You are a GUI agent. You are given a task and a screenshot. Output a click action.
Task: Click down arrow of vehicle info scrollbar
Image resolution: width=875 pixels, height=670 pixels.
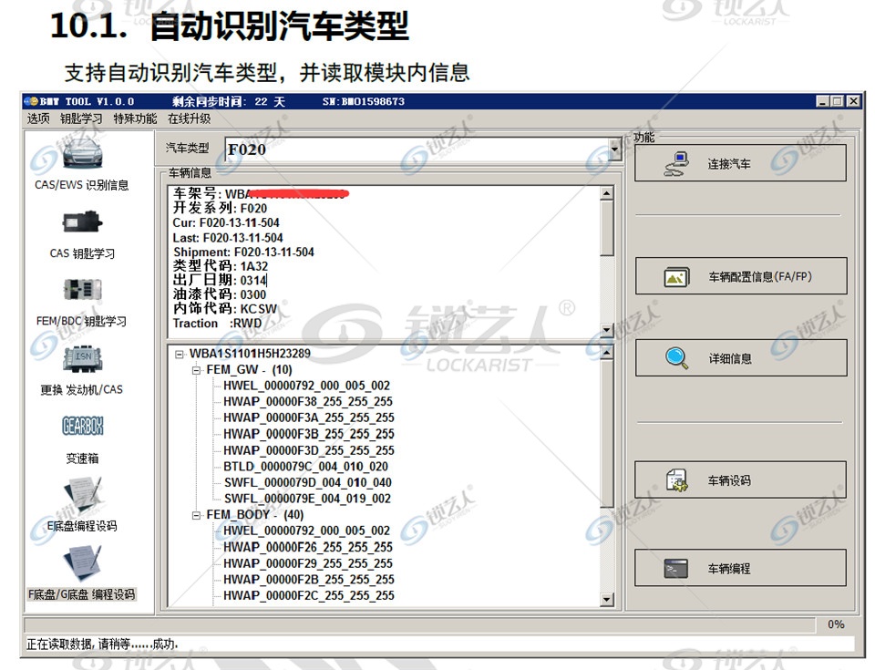pyautogui.click(x=607, y=330)
